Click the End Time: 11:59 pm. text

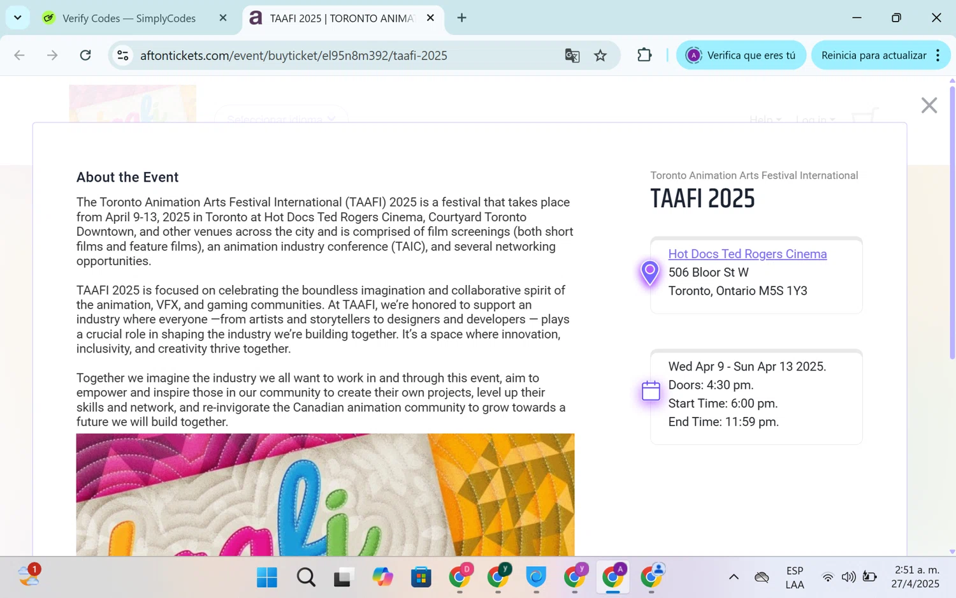(x=723, y=422)
